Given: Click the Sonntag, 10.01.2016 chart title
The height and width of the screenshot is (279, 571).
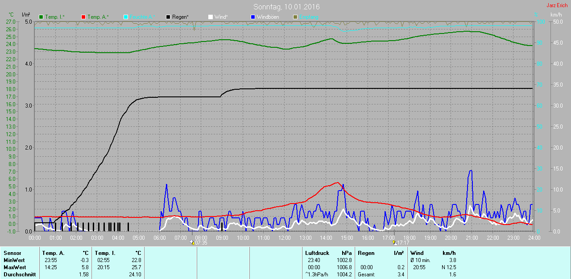Looking at the screenshot, I should [286, 7].
